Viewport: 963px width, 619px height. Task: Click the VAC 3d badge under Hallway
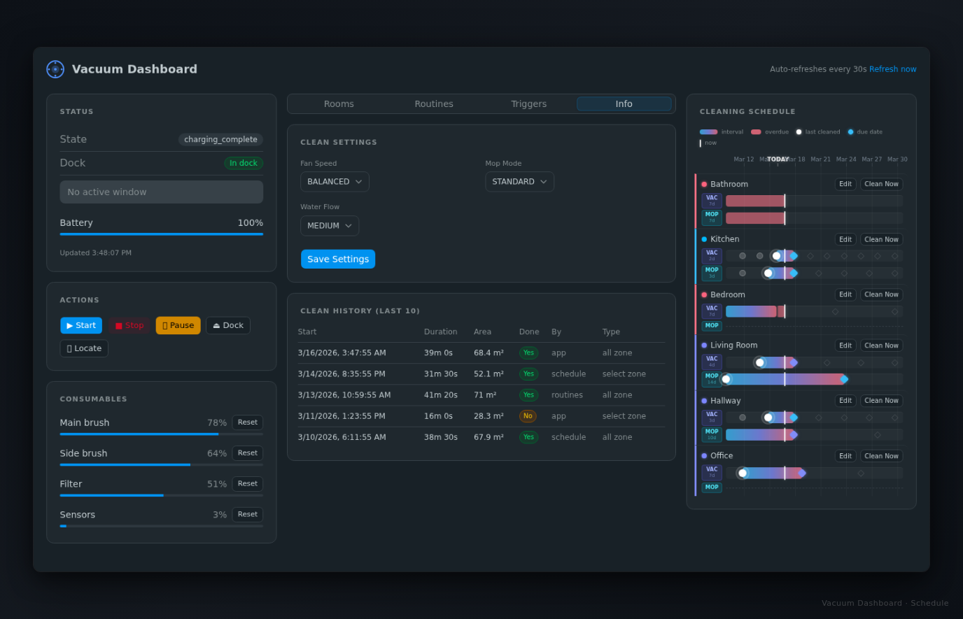pyautogui.click(x=711, y=417)
